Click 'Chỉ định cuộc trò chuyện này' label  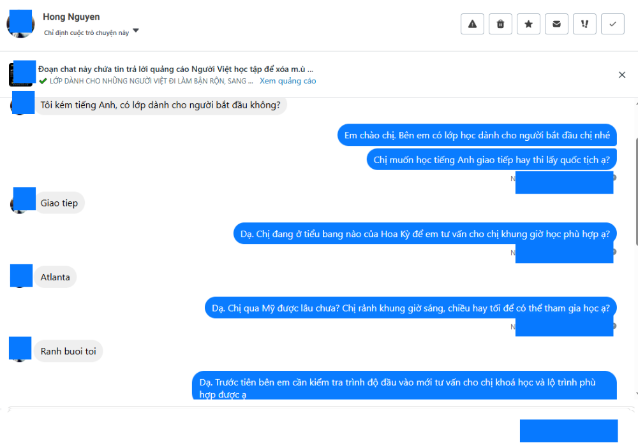tap(86, 32)
